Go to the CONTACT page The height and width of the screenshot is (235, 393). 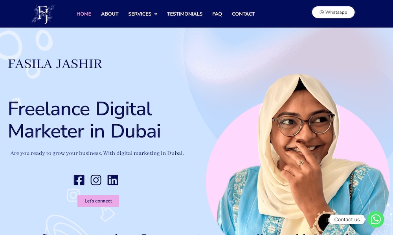click(243, 14)
